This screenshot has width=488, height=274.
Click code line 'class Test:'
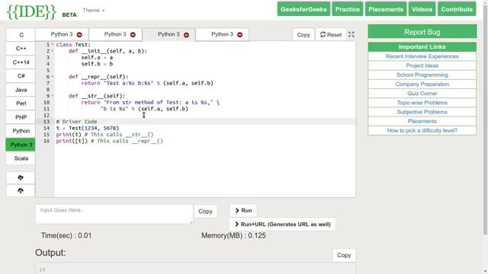pos(73,44)
